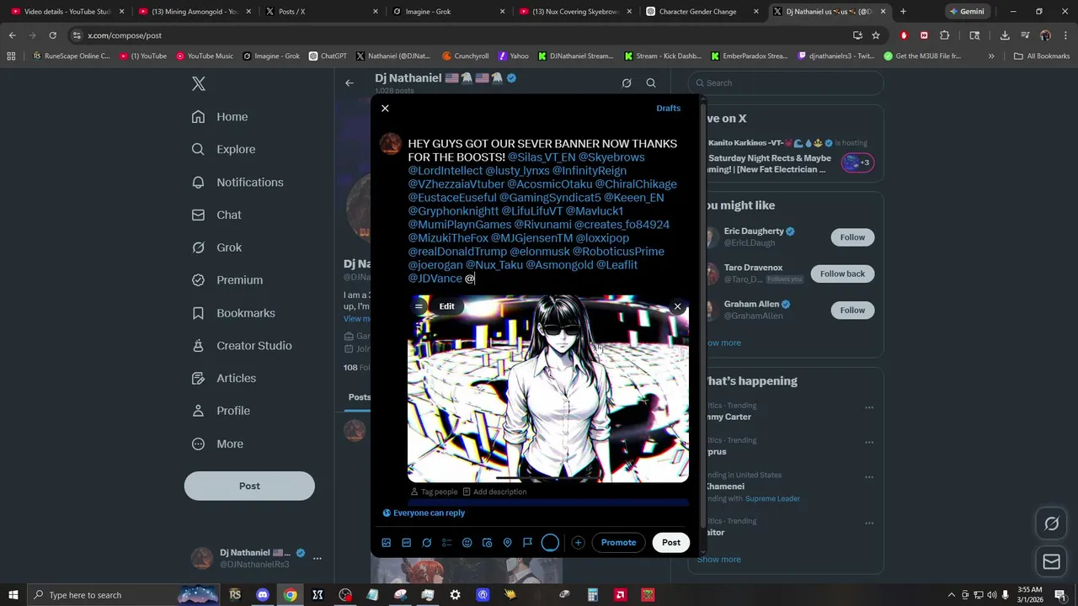
Task: Open floating Grok button at bottom right
Action: coord(1051,524)
